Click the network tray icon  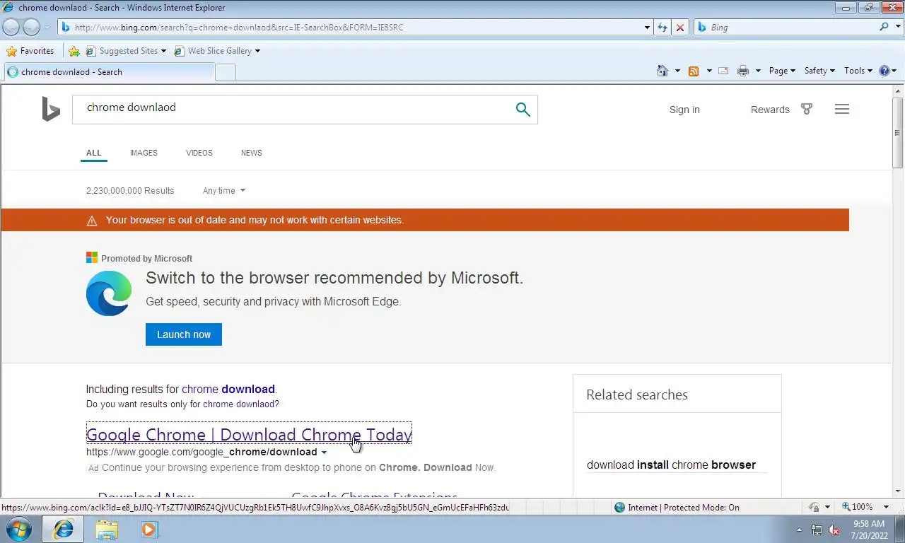tap(817, 530)
